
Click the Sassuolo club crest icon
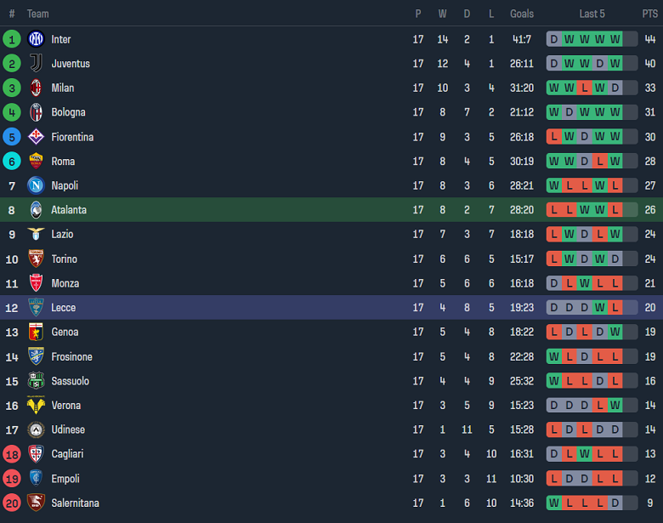36,381
